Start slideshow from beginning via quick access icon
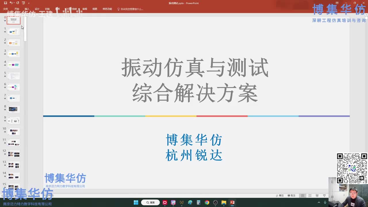Screen dimensions: 368x207 click(24, 3)
